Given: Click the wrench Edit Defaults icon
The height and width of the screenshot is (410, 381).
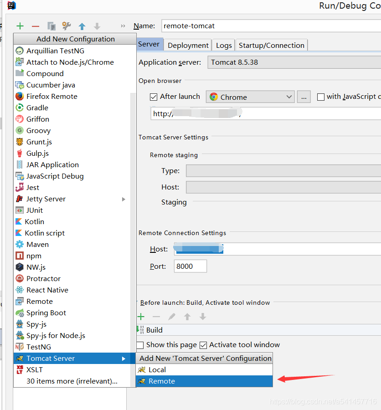Looking at the screenshot, I should tap(67, 26).
